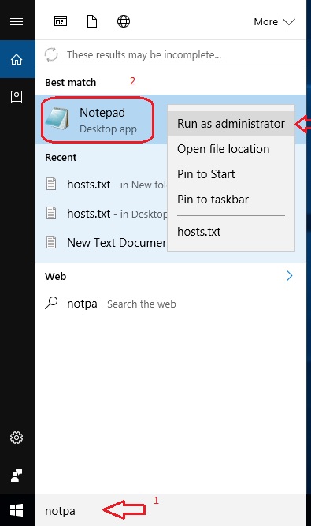This screenshot has height=526, width=311.
Task: Select Open file location
Action: 231,149
